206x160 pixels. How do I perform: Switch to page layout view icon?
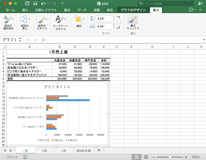pyautogui.click(x=146, y=157)
